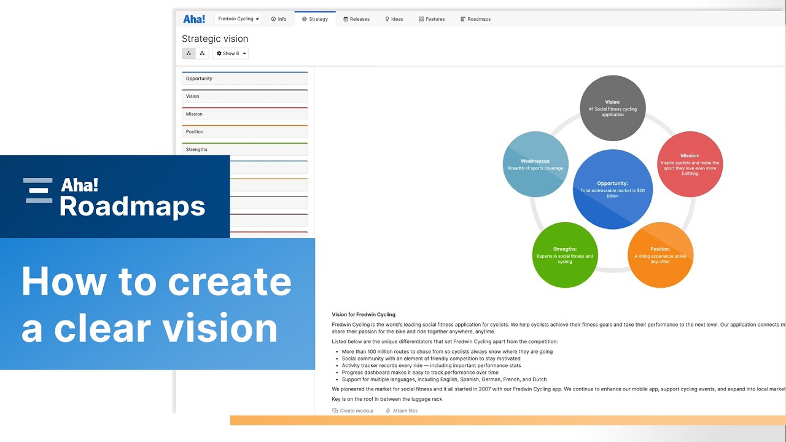Click the 'Social community' bullet text
Viewport: 786px width, 442px height.
click(x=431, y=359)
